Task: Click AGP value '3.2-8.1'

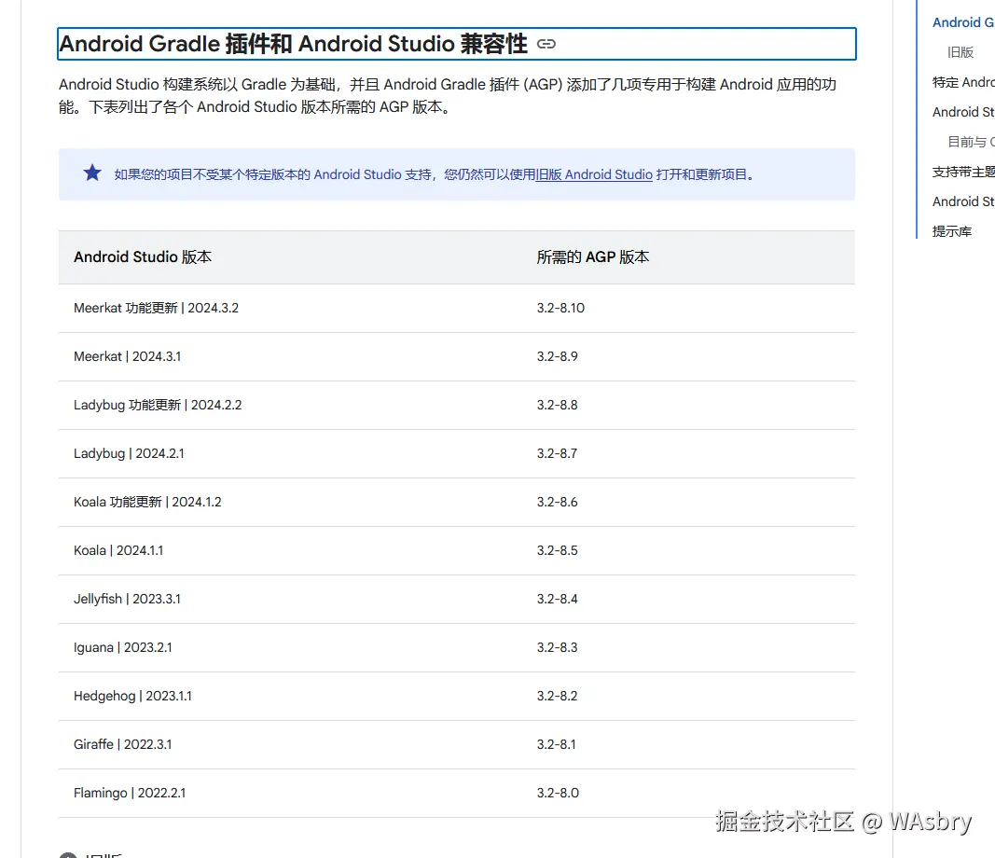Action: click(557, 744)
